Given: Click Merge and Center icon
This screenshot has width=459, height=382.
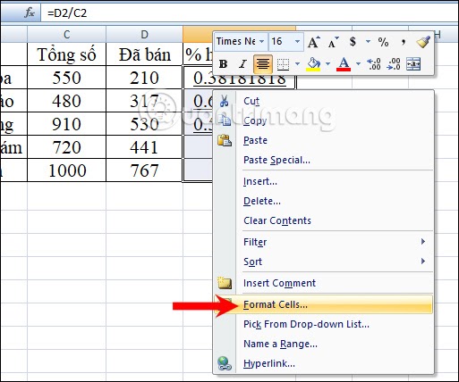Looking at the screenshot, I should click(413, 64).
